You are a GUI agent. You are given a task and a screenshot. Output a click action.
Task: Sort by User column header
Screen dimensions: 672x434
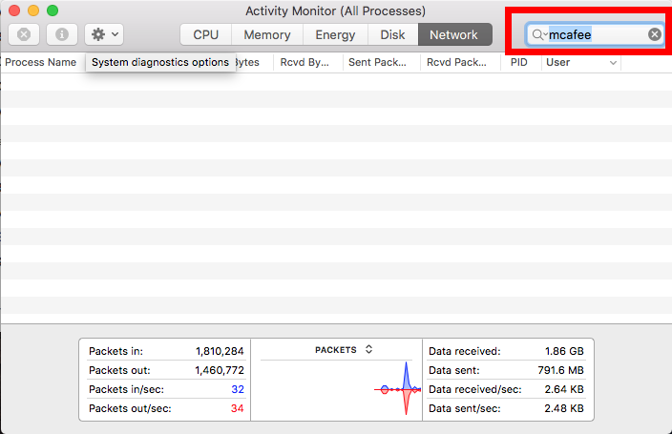click(580, 62)
